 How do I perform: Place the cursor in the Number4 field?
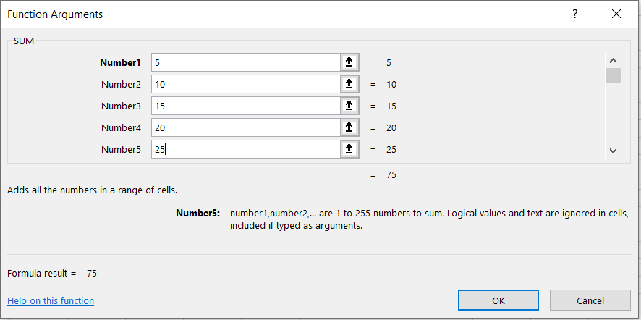(x=245, y=127)
